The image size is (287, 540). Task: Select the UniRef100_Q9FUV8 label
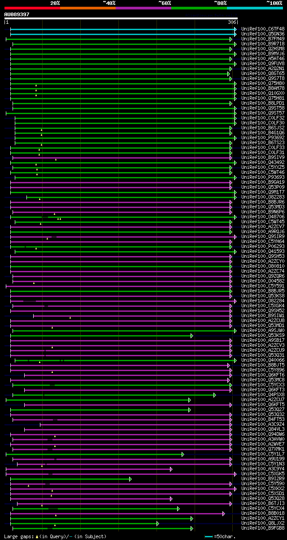263,63
